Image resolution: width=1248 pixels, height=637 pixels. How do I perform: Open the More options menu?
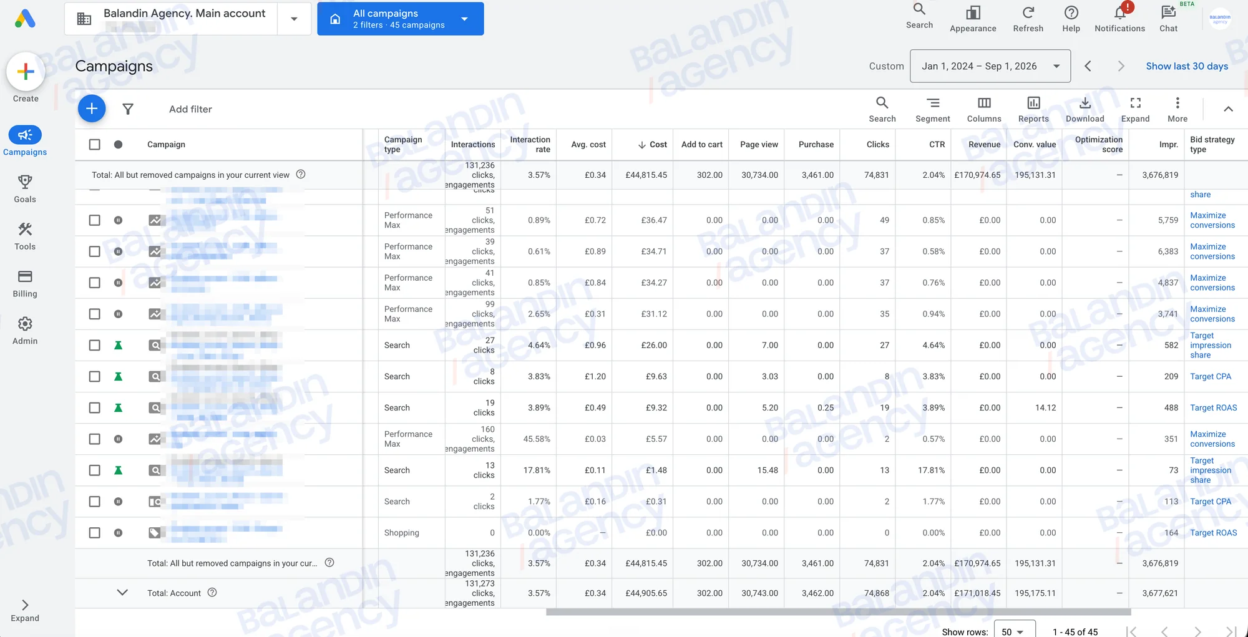(1177, 109)
